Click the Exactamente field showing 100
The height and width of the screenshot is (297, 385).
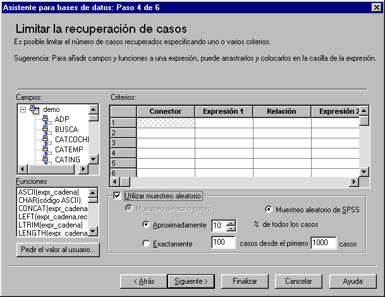point(223,243)
